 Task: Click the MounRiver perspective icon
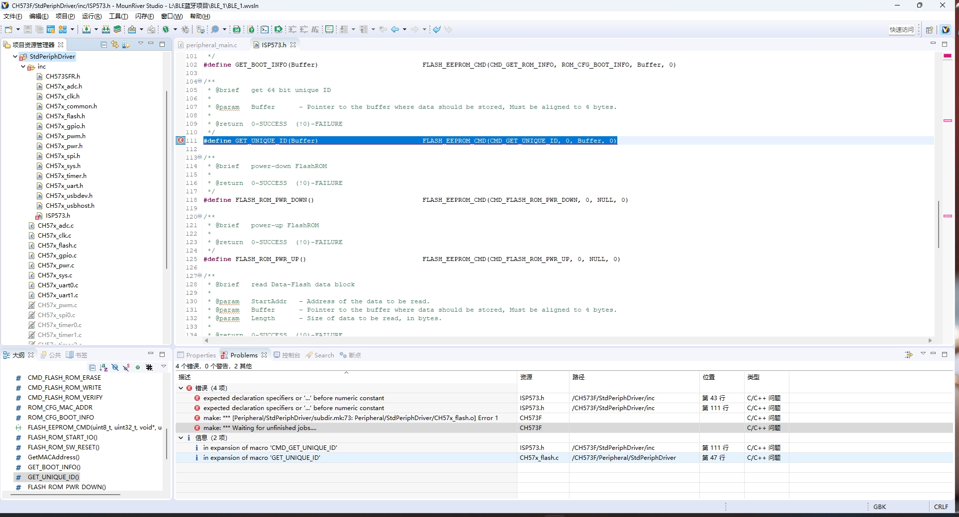[946, 29]
